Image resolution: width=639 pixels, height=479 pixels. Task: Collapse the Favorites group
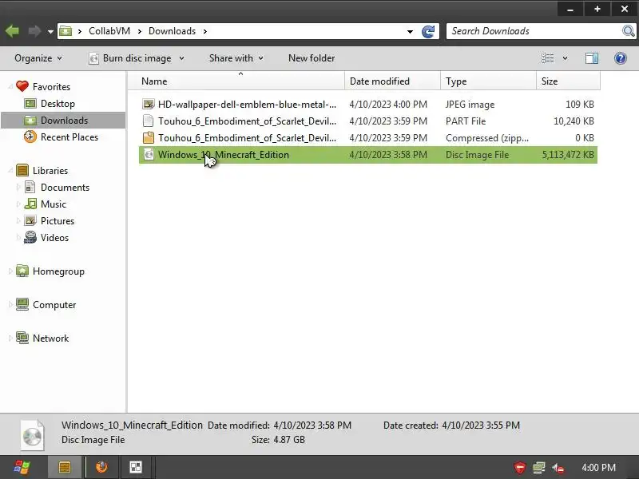click(x=10, y=87)
